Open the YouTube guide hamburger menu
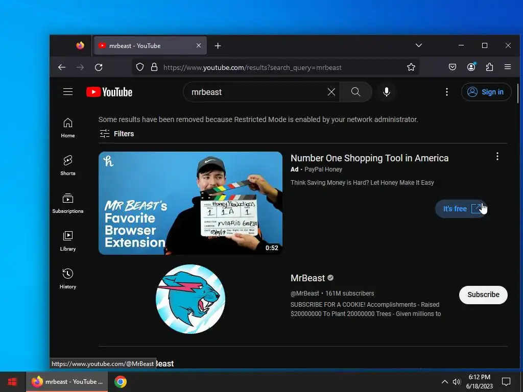 [x=68, y=92]
